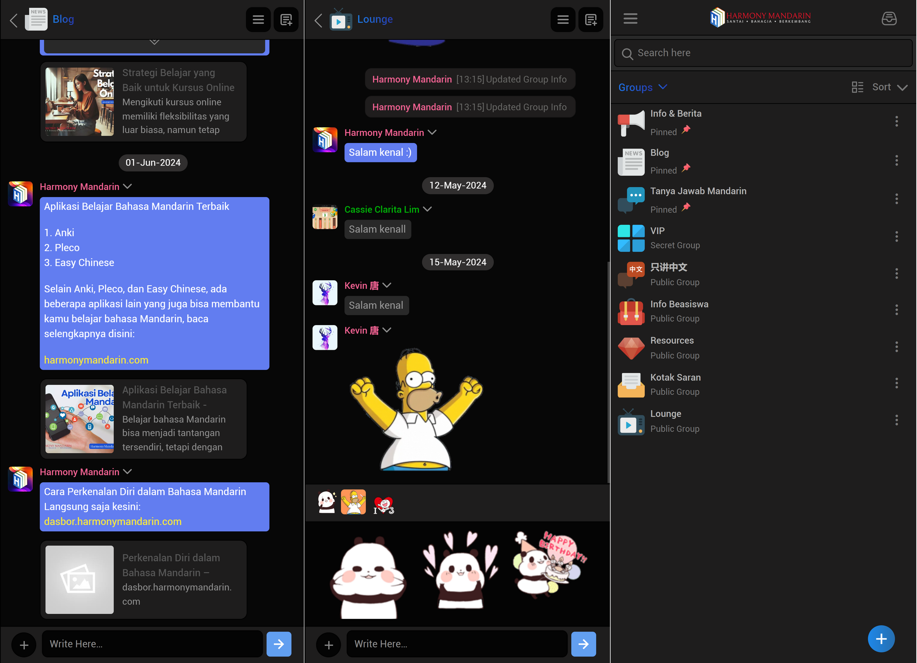917x663 pixels.
Task: Open more options for Resources group
Action: coord(896,347)
